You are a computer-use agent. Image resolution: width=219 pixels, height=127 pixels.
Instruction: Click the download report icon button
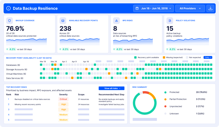tap(210, 9)
